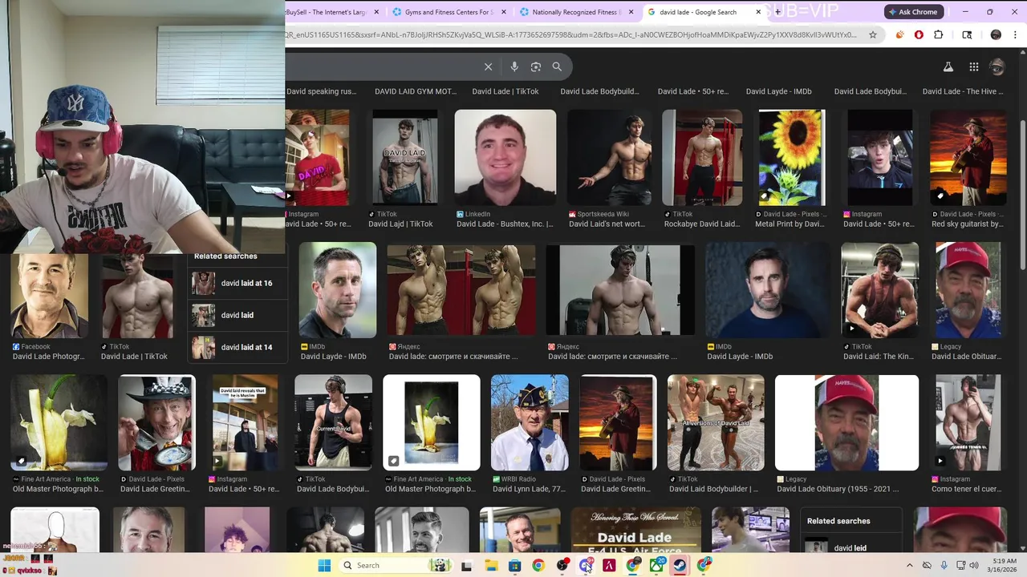
Task: Bookmark this page with the star icon
Action: point(873,34)
